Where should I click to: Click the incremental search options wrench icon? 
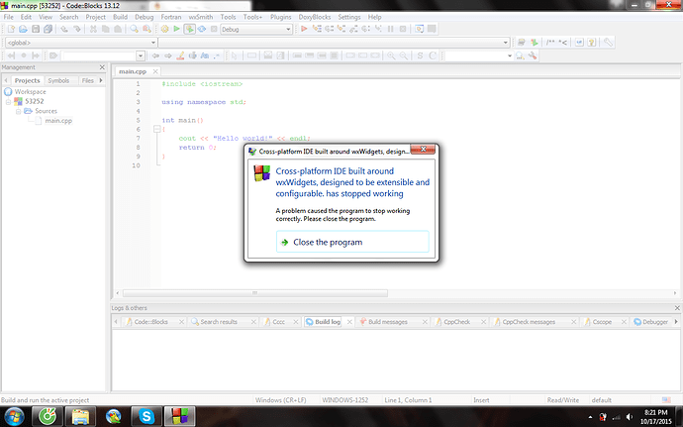(533, 55)
